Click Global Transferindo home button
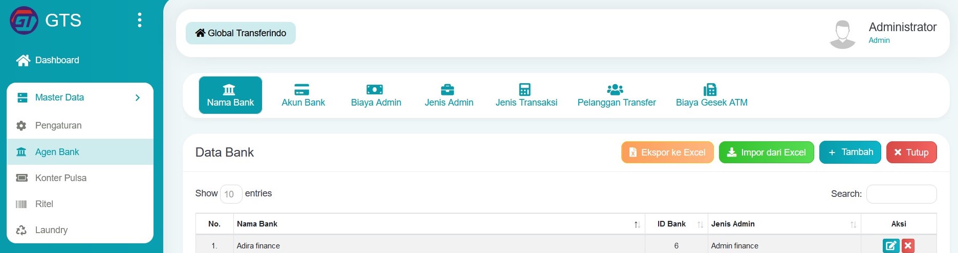This screenshot has width=958, height=253. coord(241,33)
